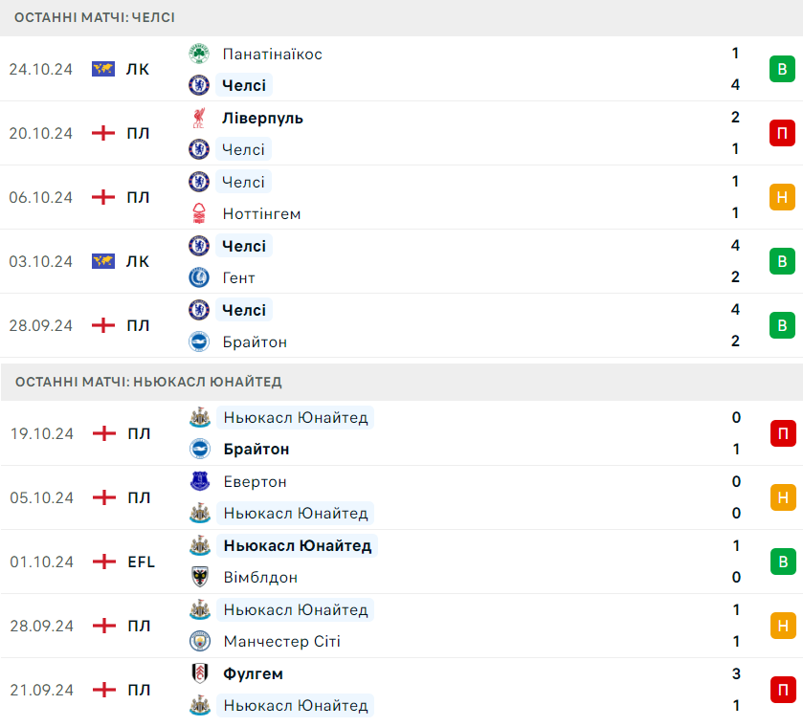
Task: Click the Wimbledon club crest icon
Action: (x=199, y=577)
